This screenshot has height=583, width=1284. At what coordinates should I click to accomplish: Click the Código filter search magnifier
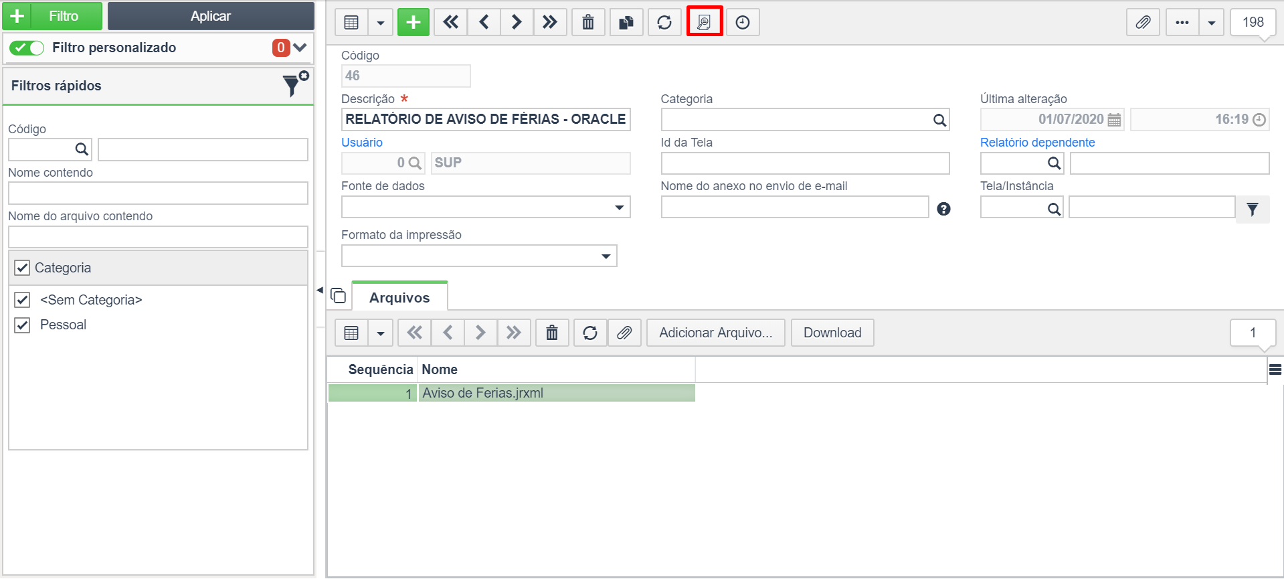pos(82,149)
